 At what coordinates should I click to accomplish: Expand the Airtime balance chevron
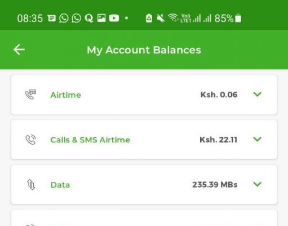click(x=258, y=94)
